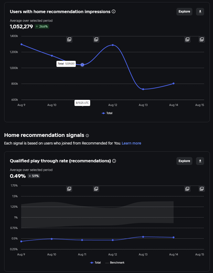Follow the Learn more link
Screen dimensions: 213x273
[131, 143]
